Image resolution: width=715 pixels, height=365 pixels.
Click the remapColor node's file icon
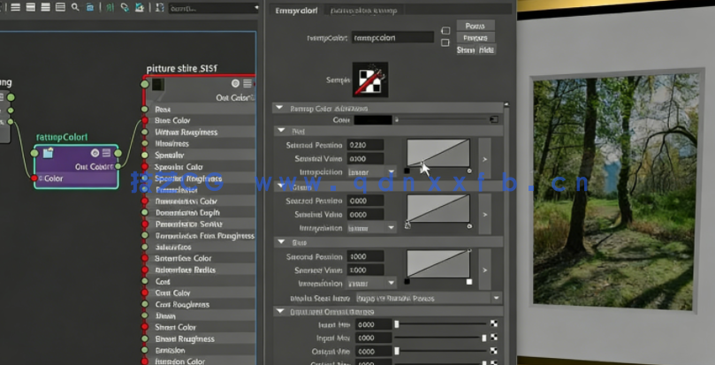click(x=48, y=153)
